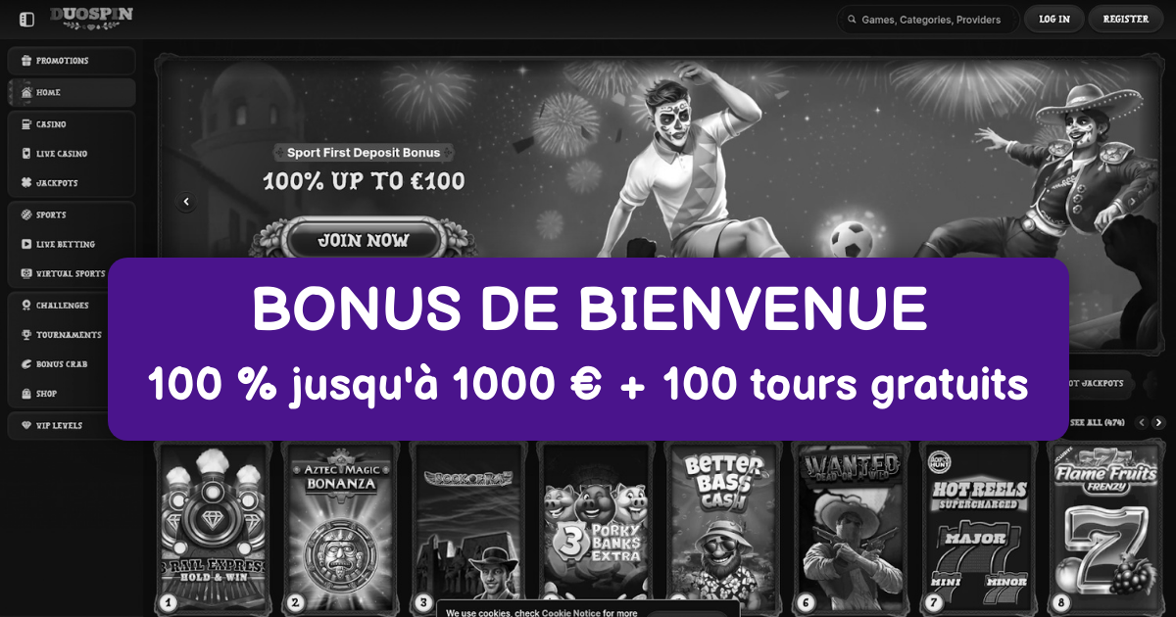Click the Join Now banner button
This screenshot has width=1176, height=617.
[x=363, y=240]
